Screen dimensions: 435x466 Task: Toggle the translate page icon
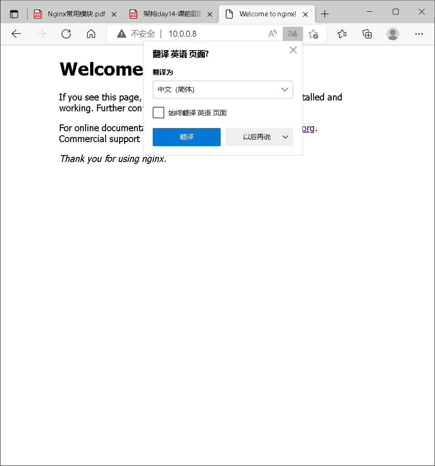[x=293, y=34]
